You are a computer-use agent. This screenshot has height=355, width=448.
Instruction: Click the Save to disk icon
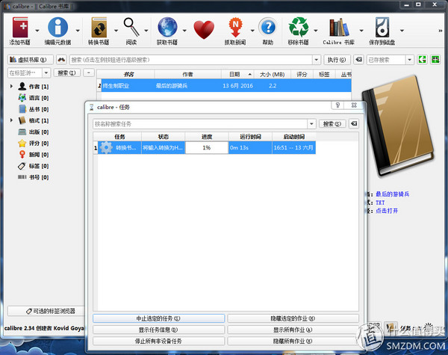point(382,28)
